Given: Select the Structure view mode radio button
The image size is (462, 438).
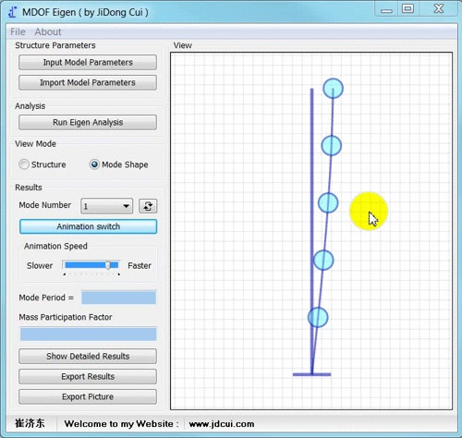Looking at the screenshot, I should (x=24, y=164).
